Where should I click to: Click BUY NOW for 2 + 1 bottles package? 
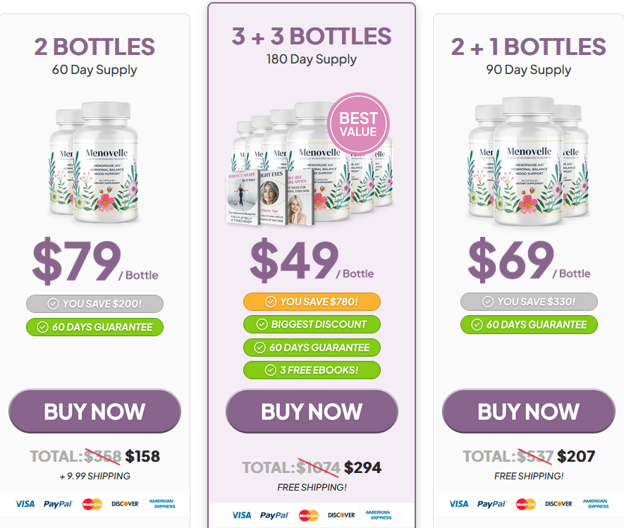click(x=529, y=411)
